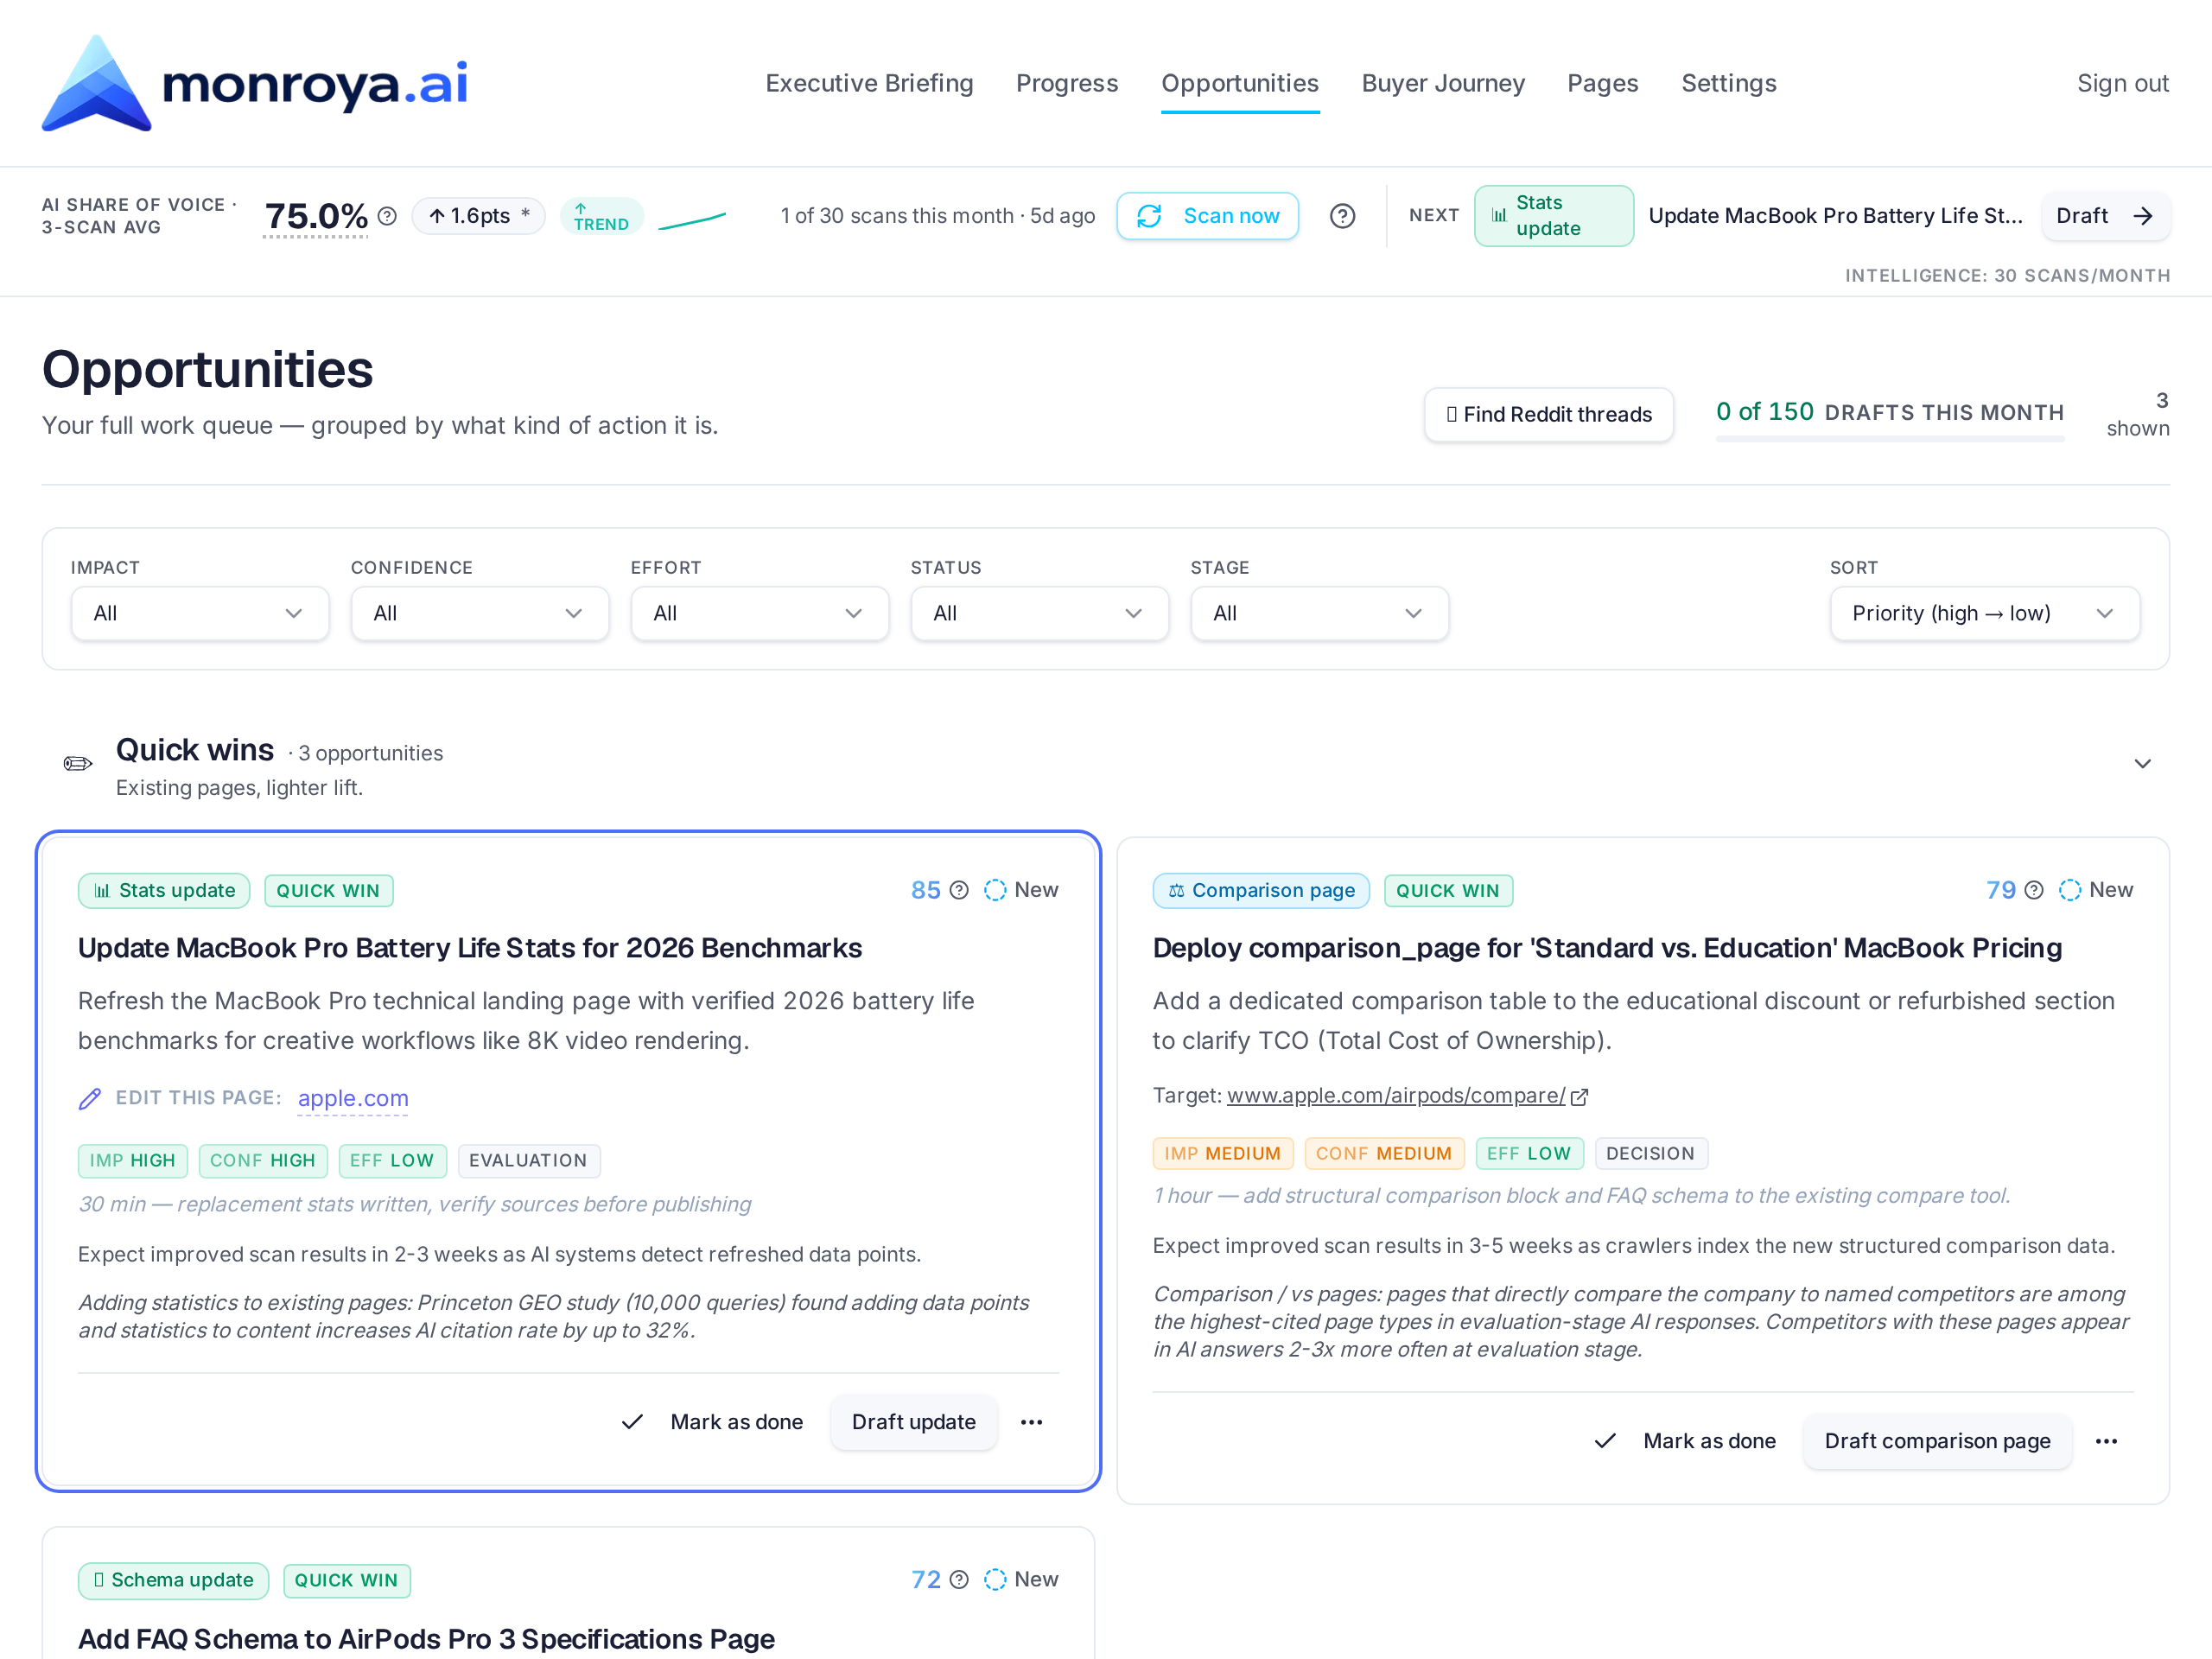This screenshot has height=1659, width=2212.
Task: Open the Pages tab
Action: [1602, 83]
